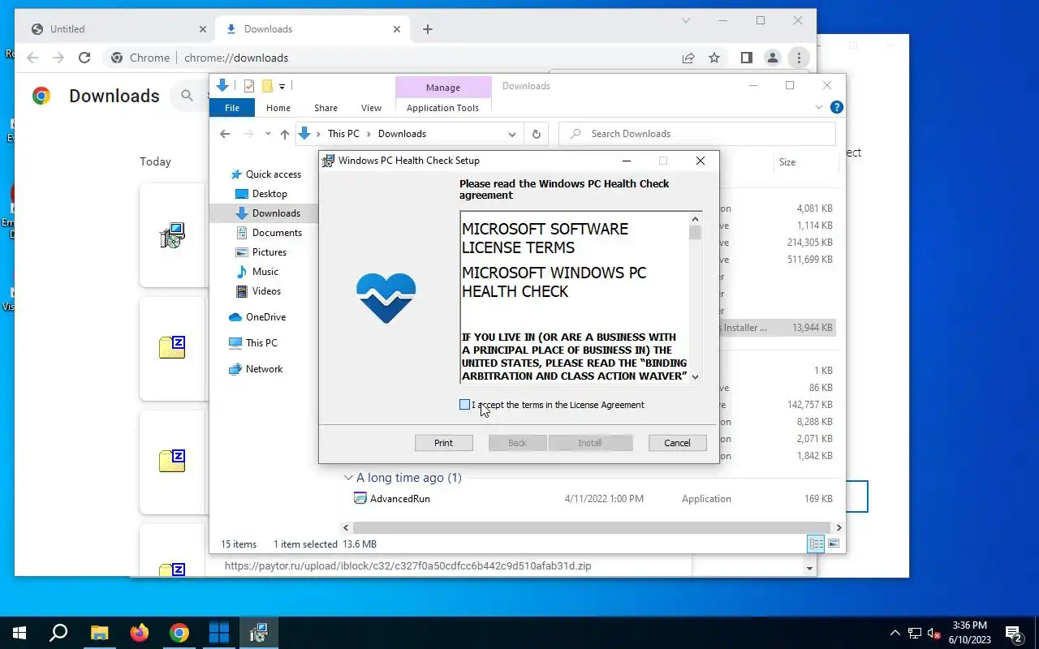Open Chrome profile avatar
This screenshot has height=649, width=1039.
pyautogui.click(x=773, y=58)
